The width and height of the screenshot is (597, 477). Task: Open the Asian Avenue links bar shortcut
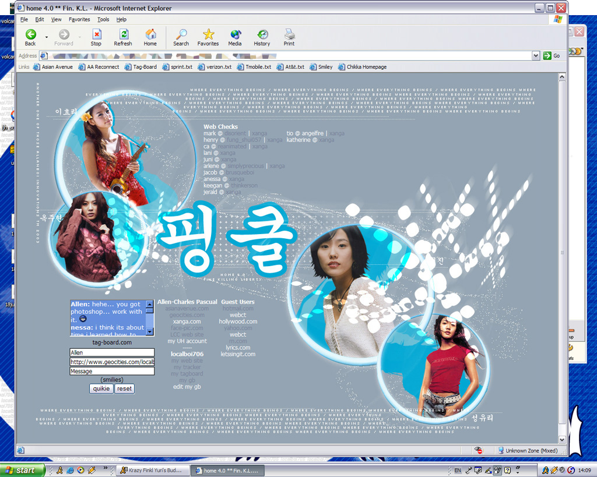point(53,67)
